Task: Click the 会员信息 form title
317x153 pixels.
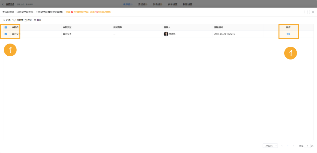Action: (x=10, y=4)
